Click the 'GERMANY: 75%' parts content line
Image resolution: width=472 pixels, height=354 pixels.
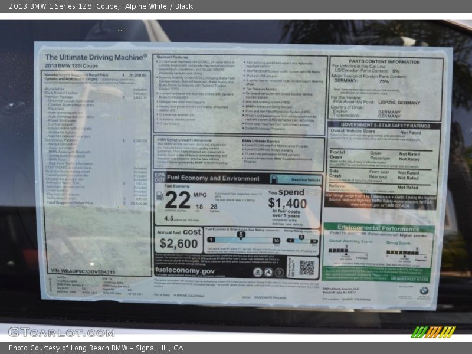pos(362,81)
